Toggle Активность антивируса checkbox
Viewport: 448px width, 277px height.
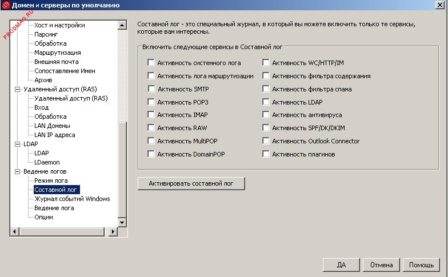click(266, 114)
